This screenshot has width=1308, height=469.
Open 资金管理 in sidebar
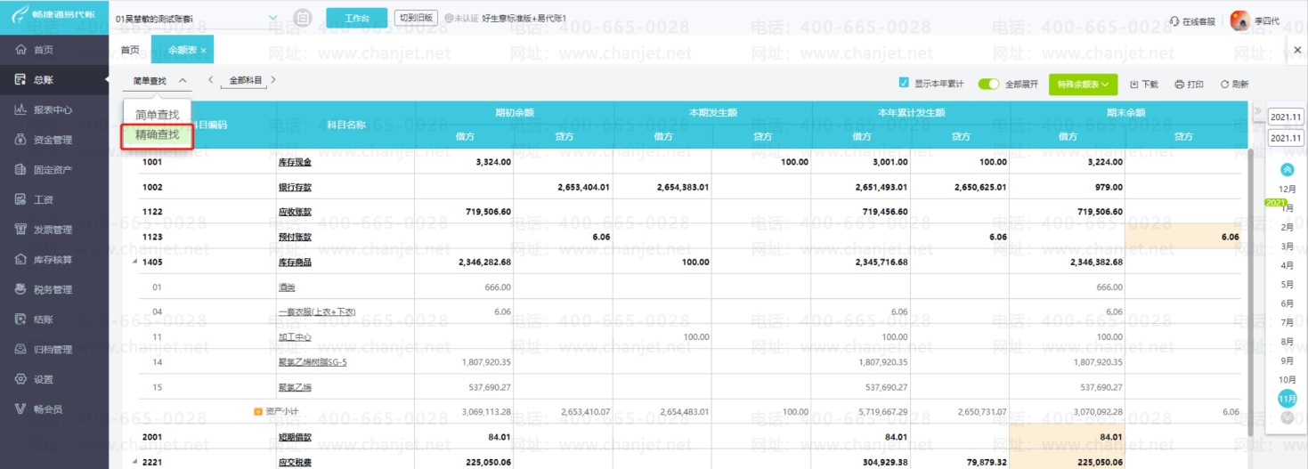(x=53, y=140)
